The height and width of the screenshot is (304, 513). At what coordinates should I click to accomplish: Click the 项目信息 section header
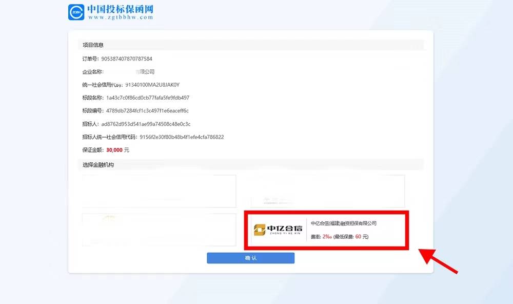pyautogui.click(x=93, y=45)
